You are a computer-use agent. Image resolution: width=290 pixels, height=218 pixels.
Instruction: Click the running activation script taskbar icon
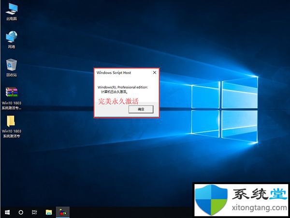[63, 212]
